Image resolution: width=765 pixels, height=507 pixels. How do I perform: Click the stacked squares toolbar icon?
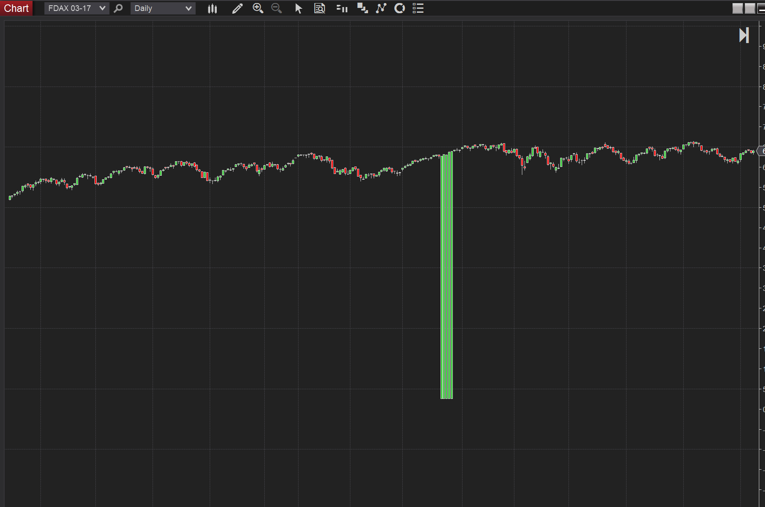(x=362, y=8)
